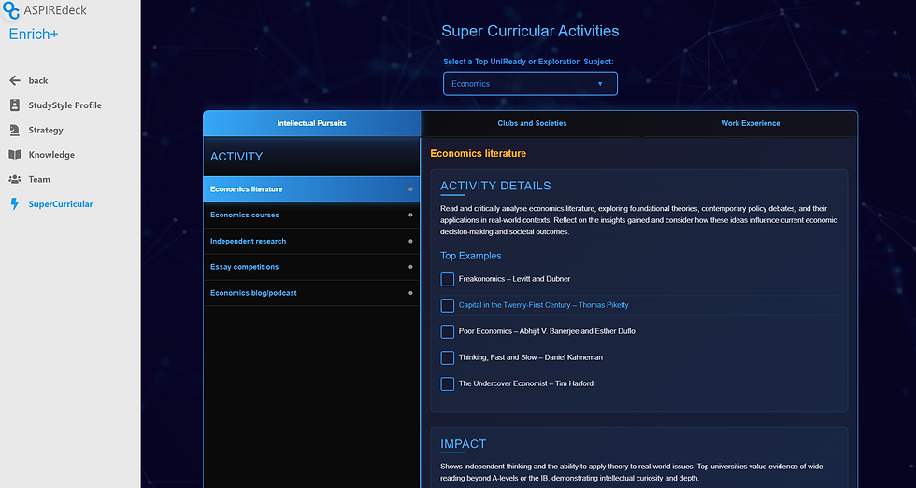916x488 pixels.
Task: Select SuperCurricular in the sidebar
Action: click(x=60, y=204)
